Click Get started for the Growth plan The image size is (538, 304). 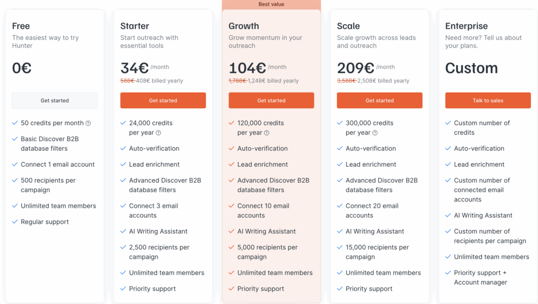(271, 100)
